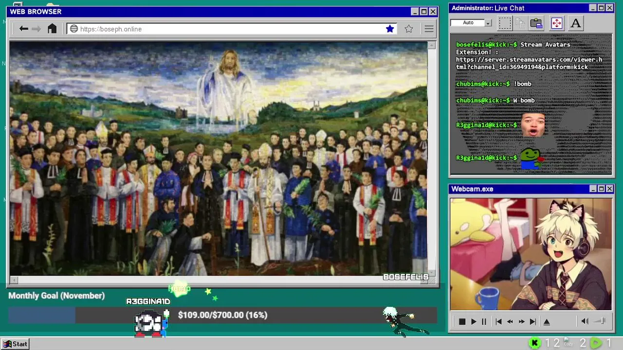This screenshot has width=623, height=350.
Task: Pause the Webcam.exe video
Action: (484, 321)
